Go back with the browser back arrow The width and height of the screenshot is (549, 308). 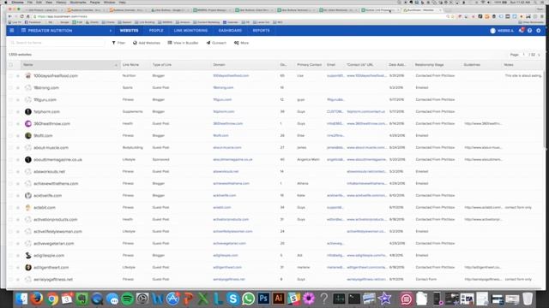(x=9, y=16)
